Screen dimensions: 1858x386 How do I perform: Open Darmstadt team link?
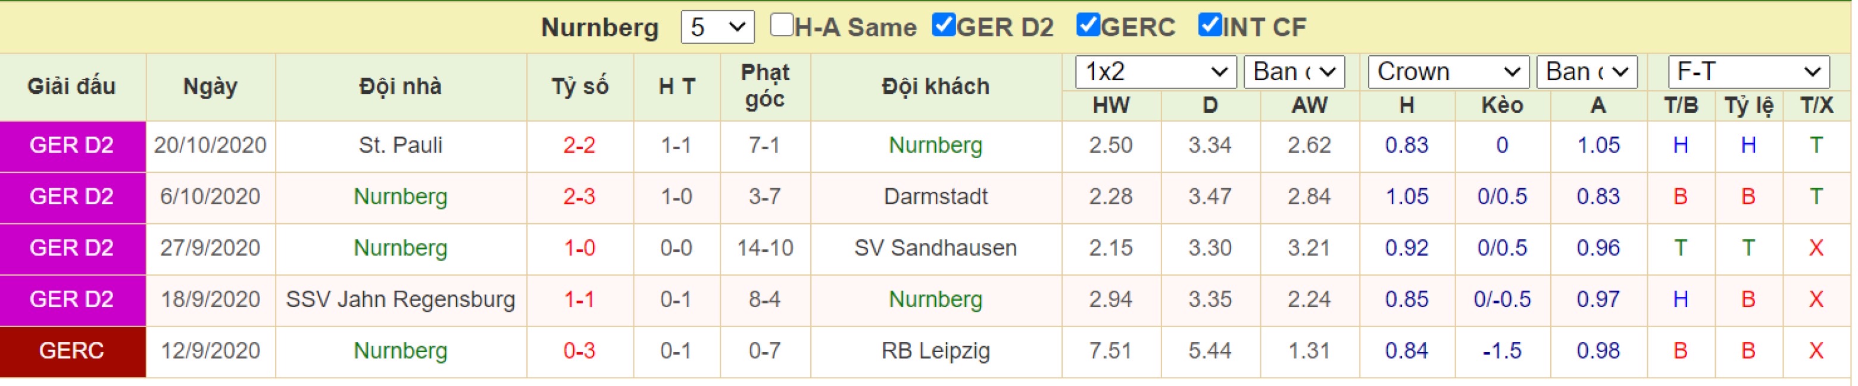[935, 197]
